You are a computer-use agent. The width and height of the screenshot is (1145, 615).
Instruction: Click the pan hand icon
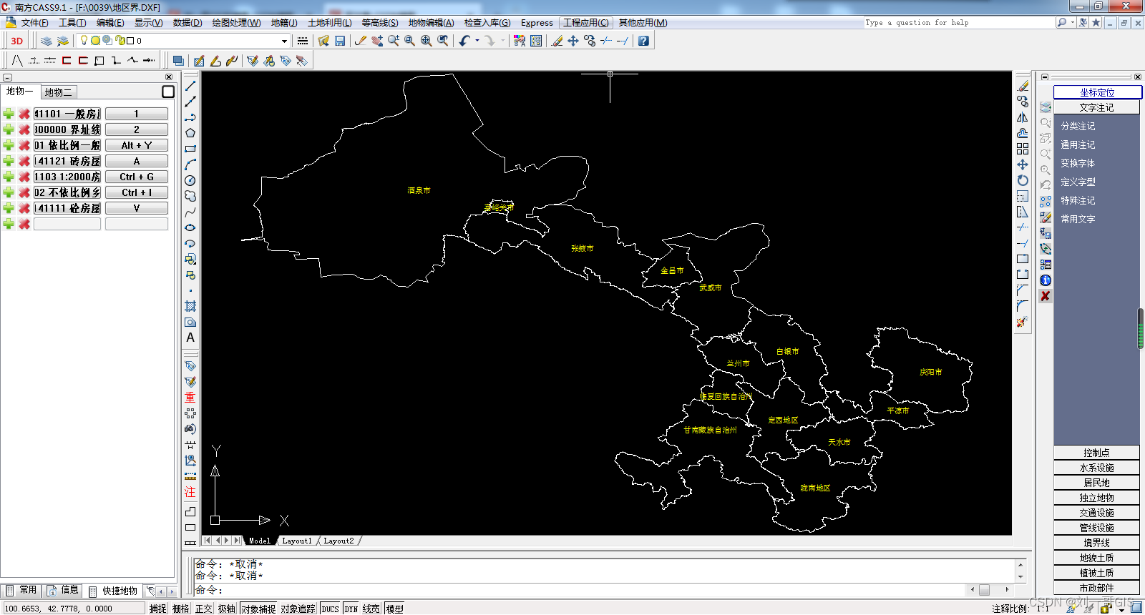tap(377, 41)
